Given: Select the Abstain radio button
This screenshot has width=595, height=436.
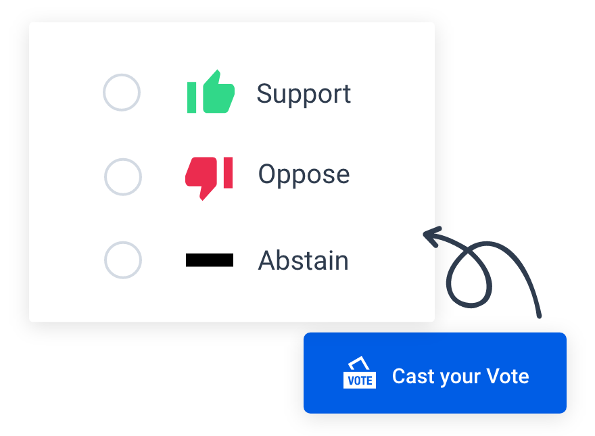Looking at the screenshot, I should [x=122, y=260].
